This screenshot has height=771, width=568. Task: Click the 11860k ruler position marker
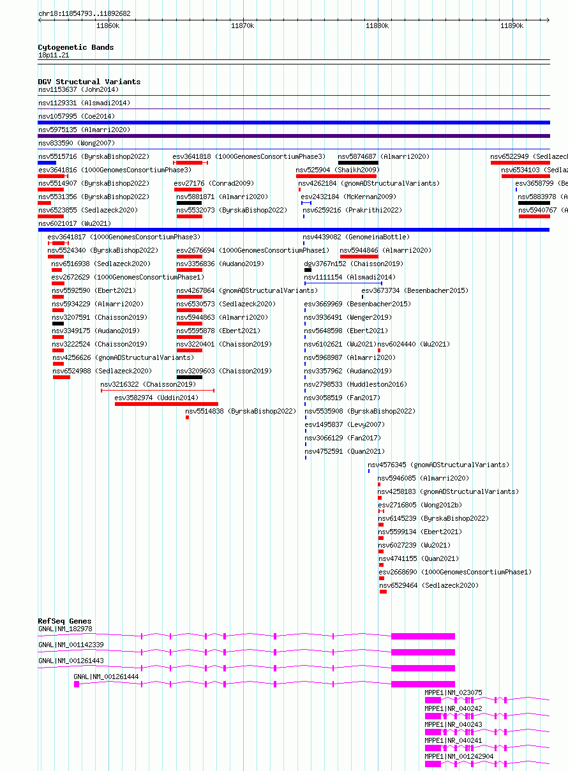(x=107, y=26)
